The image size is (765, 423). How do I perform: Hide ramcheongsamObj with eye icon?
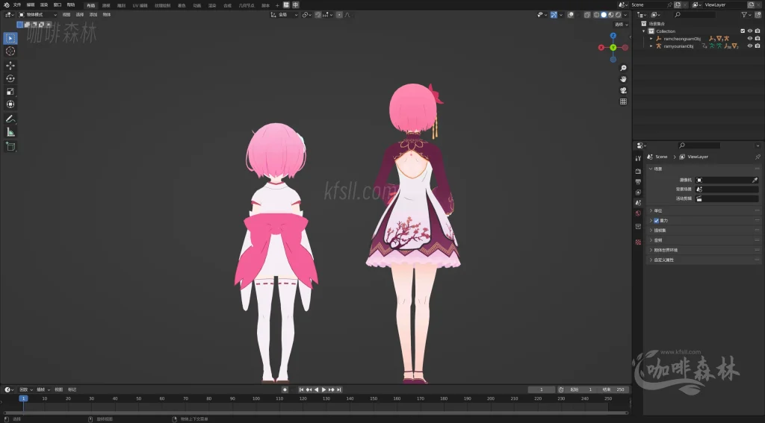pos(750,39)
